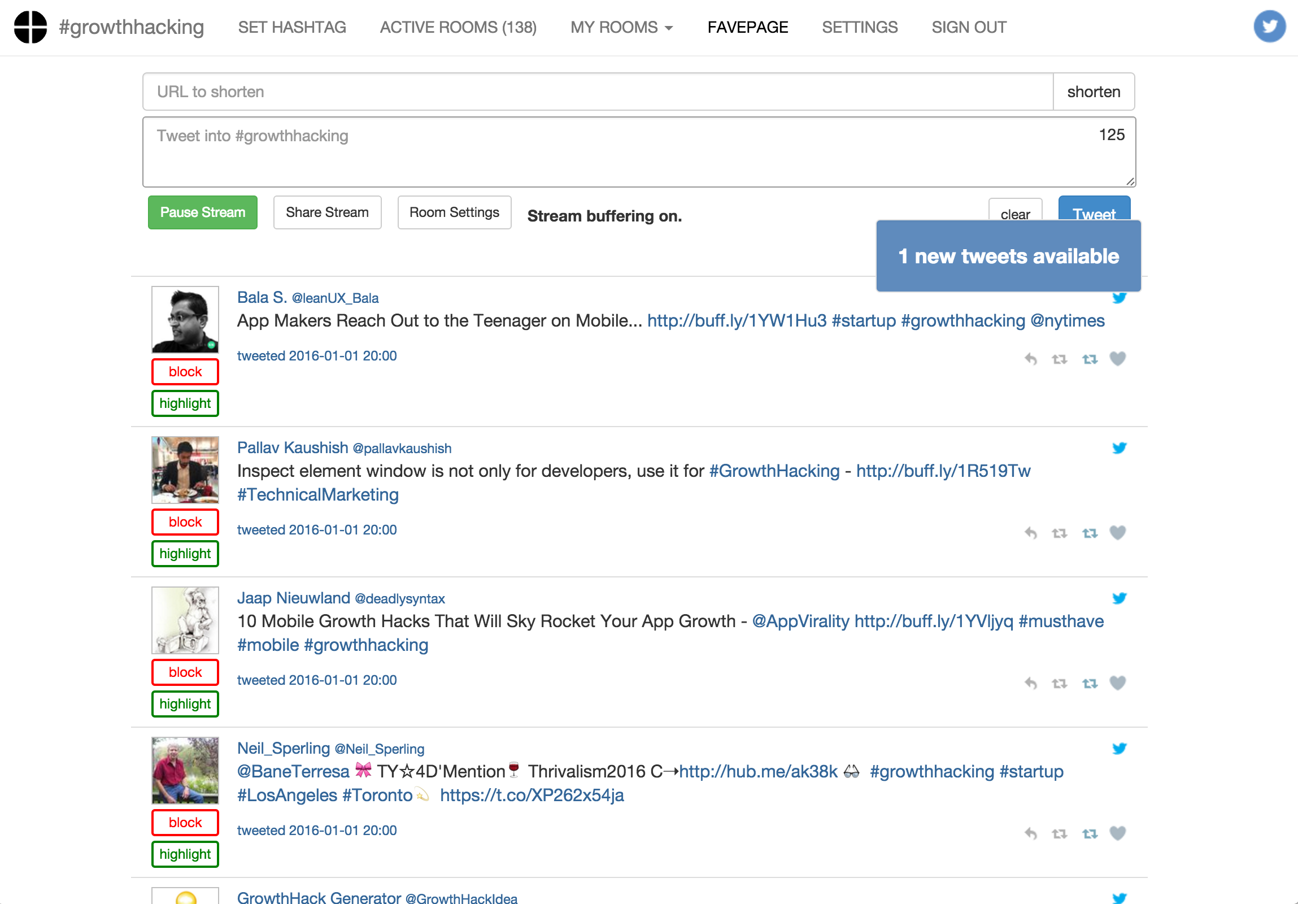Screen dimensions: 1298x904
Task: Open link http://buff.ly/1R519Tw
Action: coord(943,471)
